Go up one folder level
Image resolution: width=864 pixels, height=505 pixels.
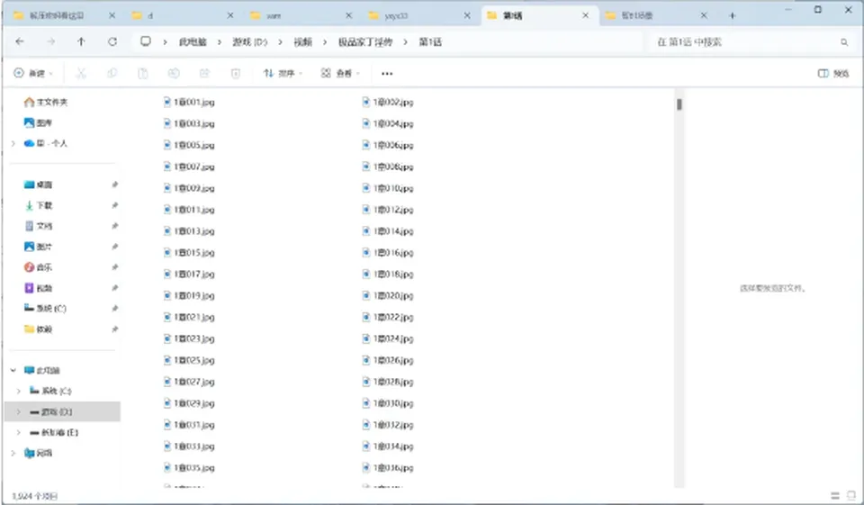tap(81, 41)
